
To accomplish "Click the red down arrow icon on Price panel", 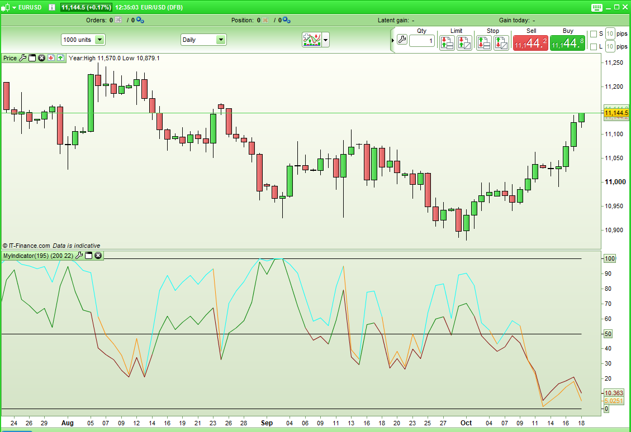I will pos(51,58).
